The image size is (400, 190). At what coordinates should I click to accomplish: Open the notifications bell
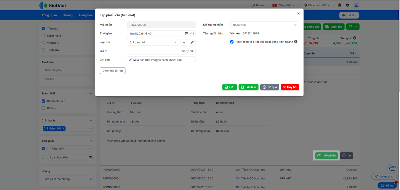click(340, 5)
